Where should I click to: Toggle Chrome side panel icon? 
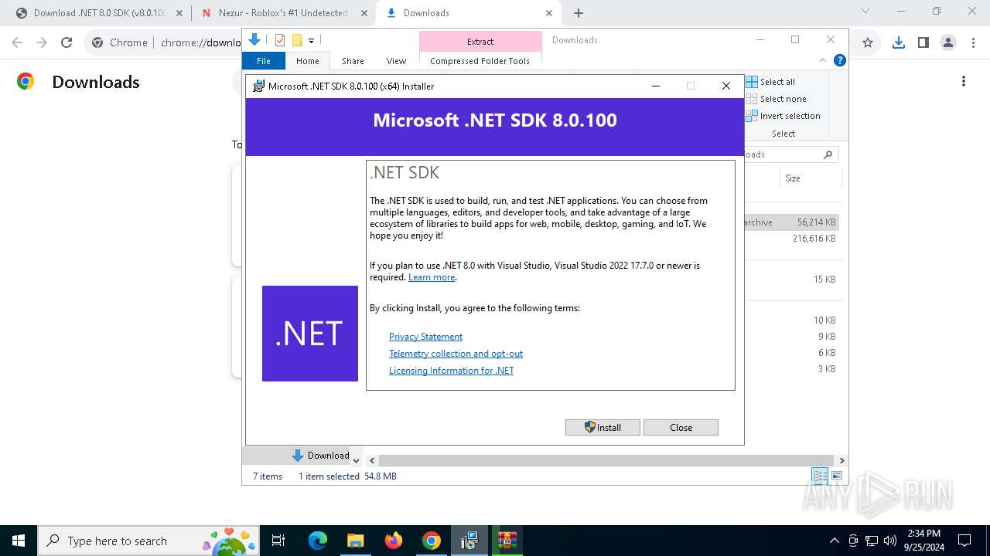click(x=923, y=42)
